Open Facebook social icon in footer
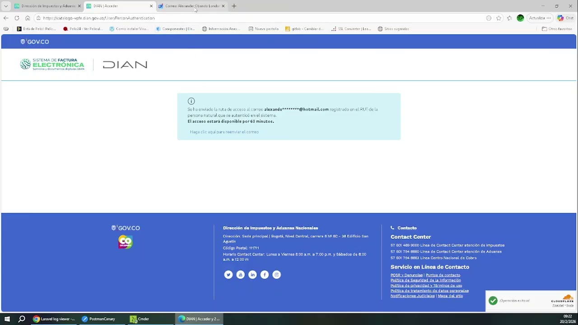 coord(265,274)
